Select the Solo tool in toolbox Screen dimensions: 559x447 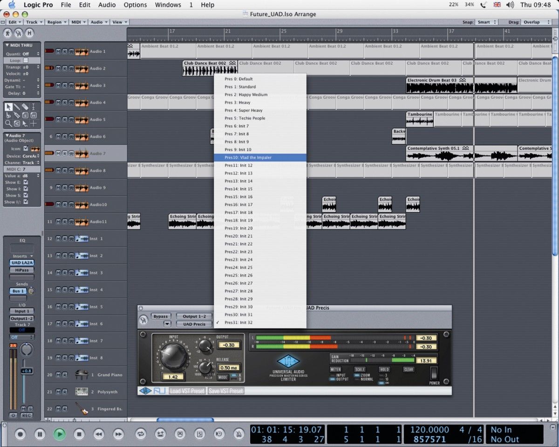[25, 115]
